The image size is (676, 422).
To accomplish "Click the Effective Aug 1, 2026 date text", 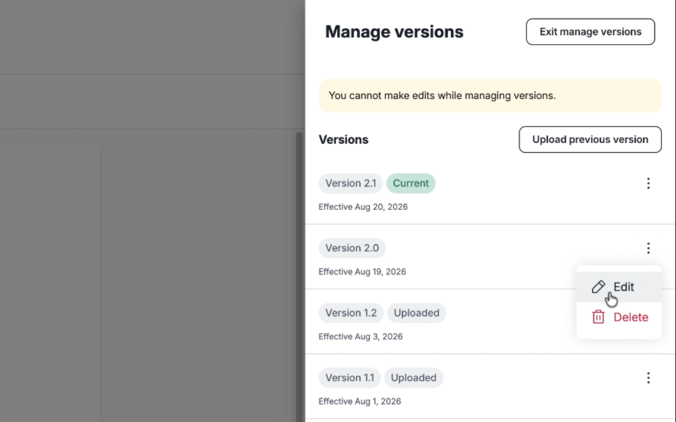I will click(360, 402).
